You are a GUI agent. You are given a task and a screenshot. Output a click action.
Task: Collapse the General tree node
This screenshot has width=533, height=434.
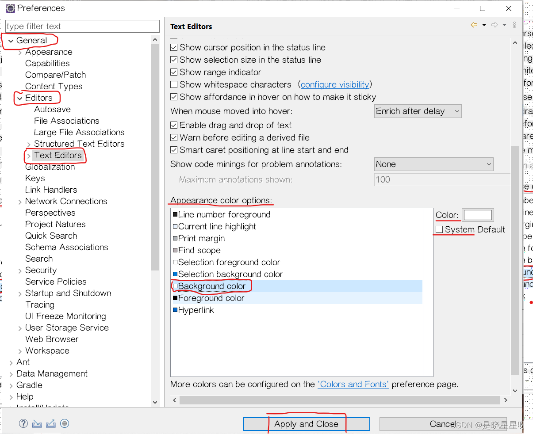pos(11,41)
